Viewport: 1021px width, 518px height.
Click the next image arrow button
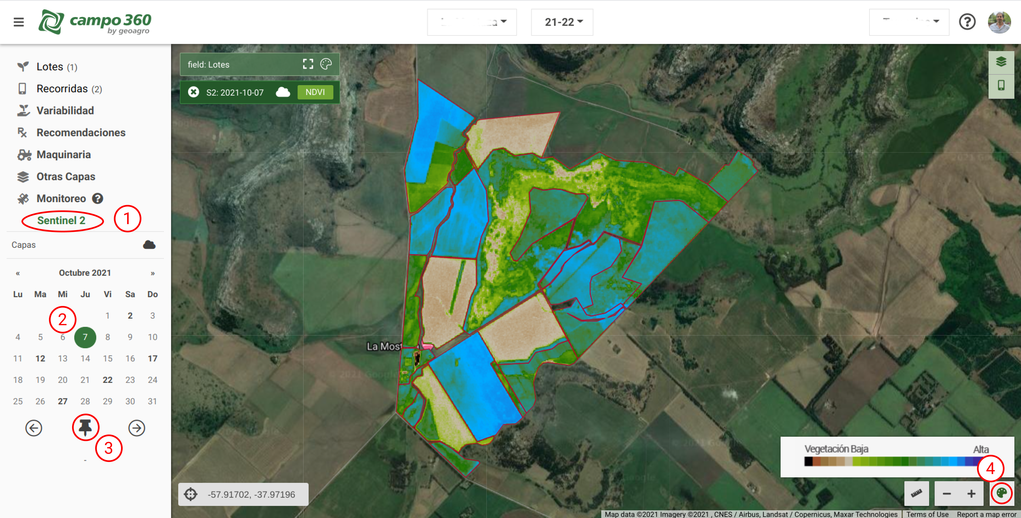coord(137,428)
